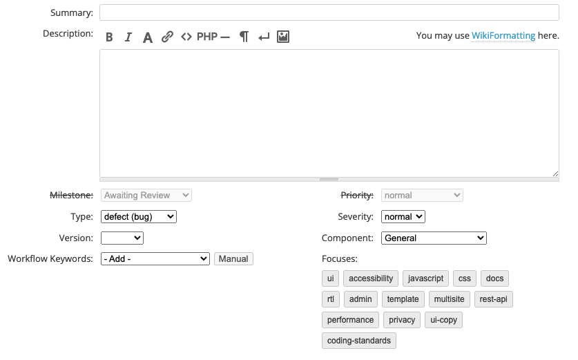Open the Severity dropdown
Screen dimensions: 578x360
tap(403, 217)
